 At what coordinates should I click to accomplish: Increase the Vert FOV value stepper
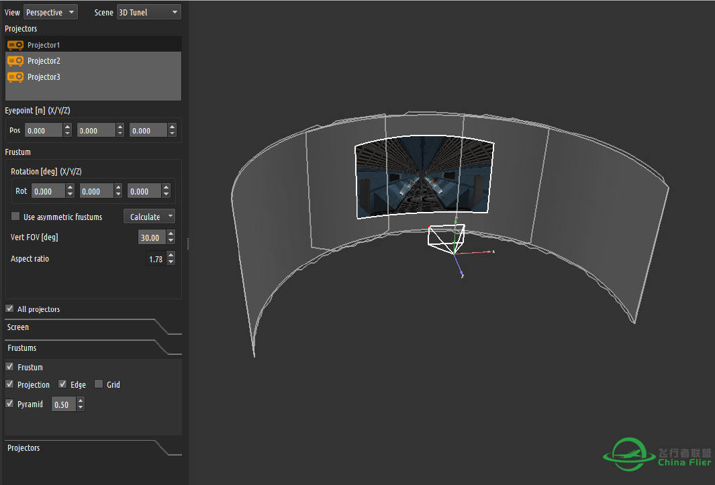point(171,234)
